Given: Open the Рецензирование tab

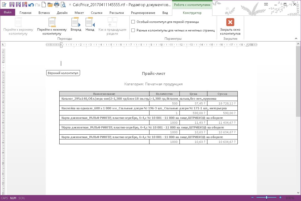Looking at the screenshot, I should 143,13.
